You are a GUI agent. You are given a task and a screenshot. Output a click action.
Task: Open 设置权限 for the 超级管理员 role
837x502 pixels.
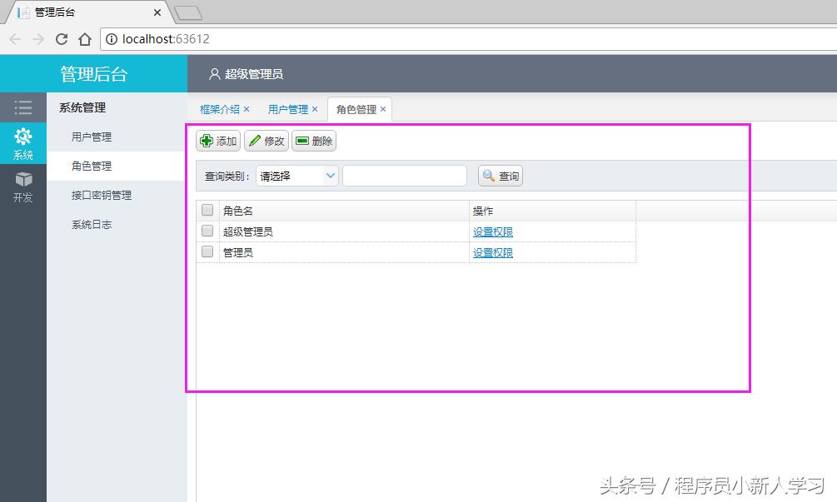(491, 231)
